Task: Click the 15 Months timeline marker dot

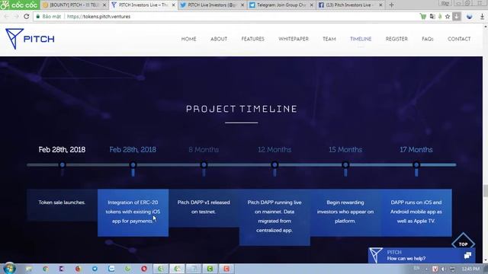Action: pyautogui.click(x=345, y=164)
